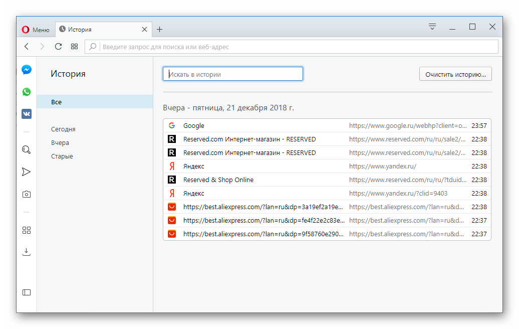This screenshot has width=519, height=329.
Task: Focus the Искать в истории search field
Action: (233, 74)
